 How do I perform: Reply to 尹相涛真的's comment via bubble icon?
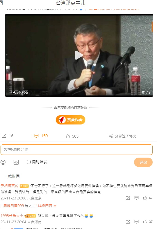coord(136,198)
